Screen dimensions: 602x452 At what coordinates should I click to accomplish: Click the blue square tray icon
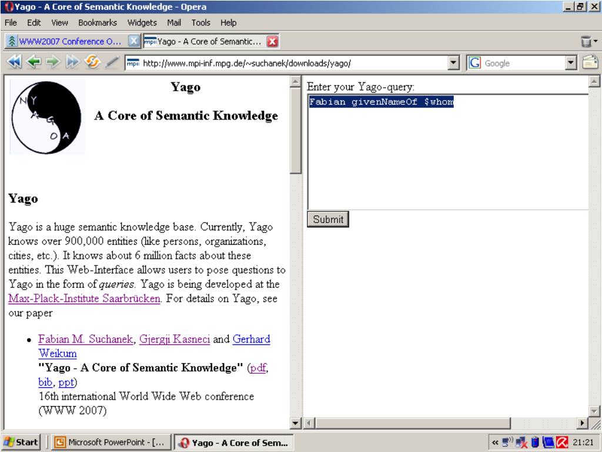pyautogui.click(x=548, y=443)
